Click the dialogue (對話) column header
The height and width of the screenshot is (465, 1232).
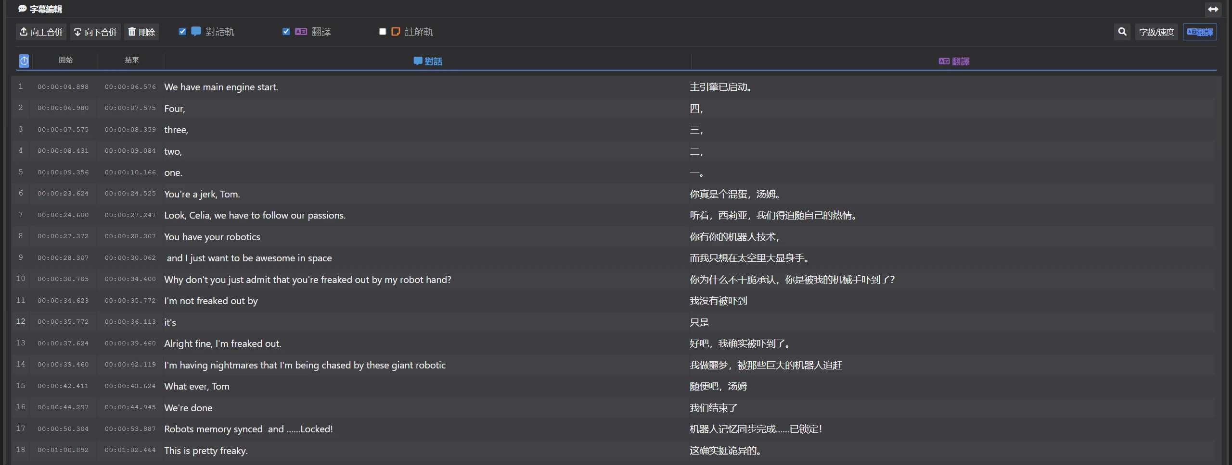click(428, 61)
